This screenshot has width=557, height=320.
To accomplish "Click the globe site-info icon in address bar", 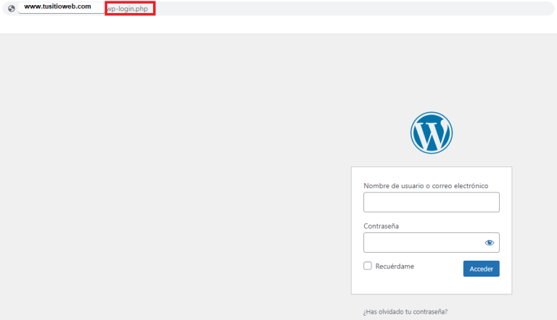I will [x=11, y=8].
